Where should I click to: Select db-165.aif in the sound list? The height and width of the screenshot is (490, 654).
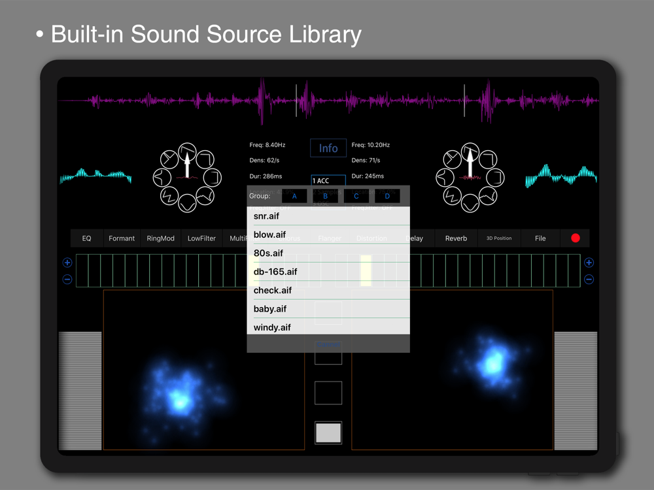(x=328, y=272)
